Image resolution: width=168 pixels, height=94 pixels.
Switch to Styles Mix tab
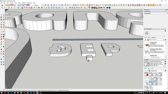(152, 68)
